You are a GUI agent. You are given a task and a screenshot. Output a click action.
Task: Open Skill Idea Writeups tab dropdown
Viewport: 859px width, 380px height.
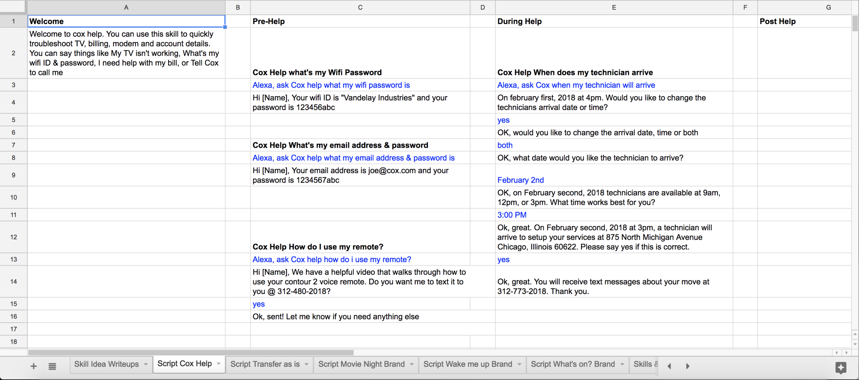[146, 364]
